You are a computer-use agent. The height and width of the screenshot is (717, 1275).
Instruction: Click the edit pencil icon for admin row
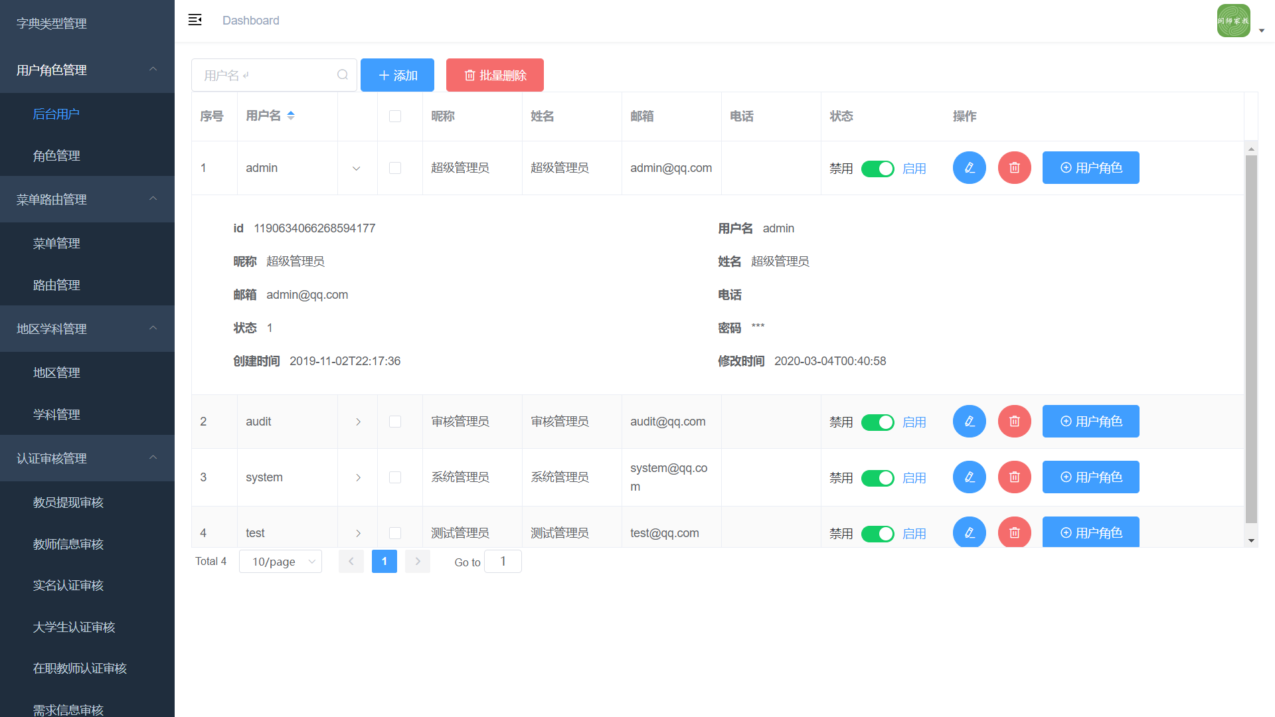(969, 168)
